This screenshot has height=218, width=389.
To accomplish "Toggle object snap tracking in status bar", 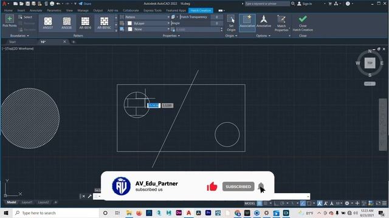I will tap(303, 203).
